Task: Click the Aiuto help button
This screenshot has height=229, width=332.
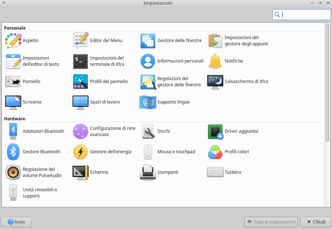Action: click(16, 222)
